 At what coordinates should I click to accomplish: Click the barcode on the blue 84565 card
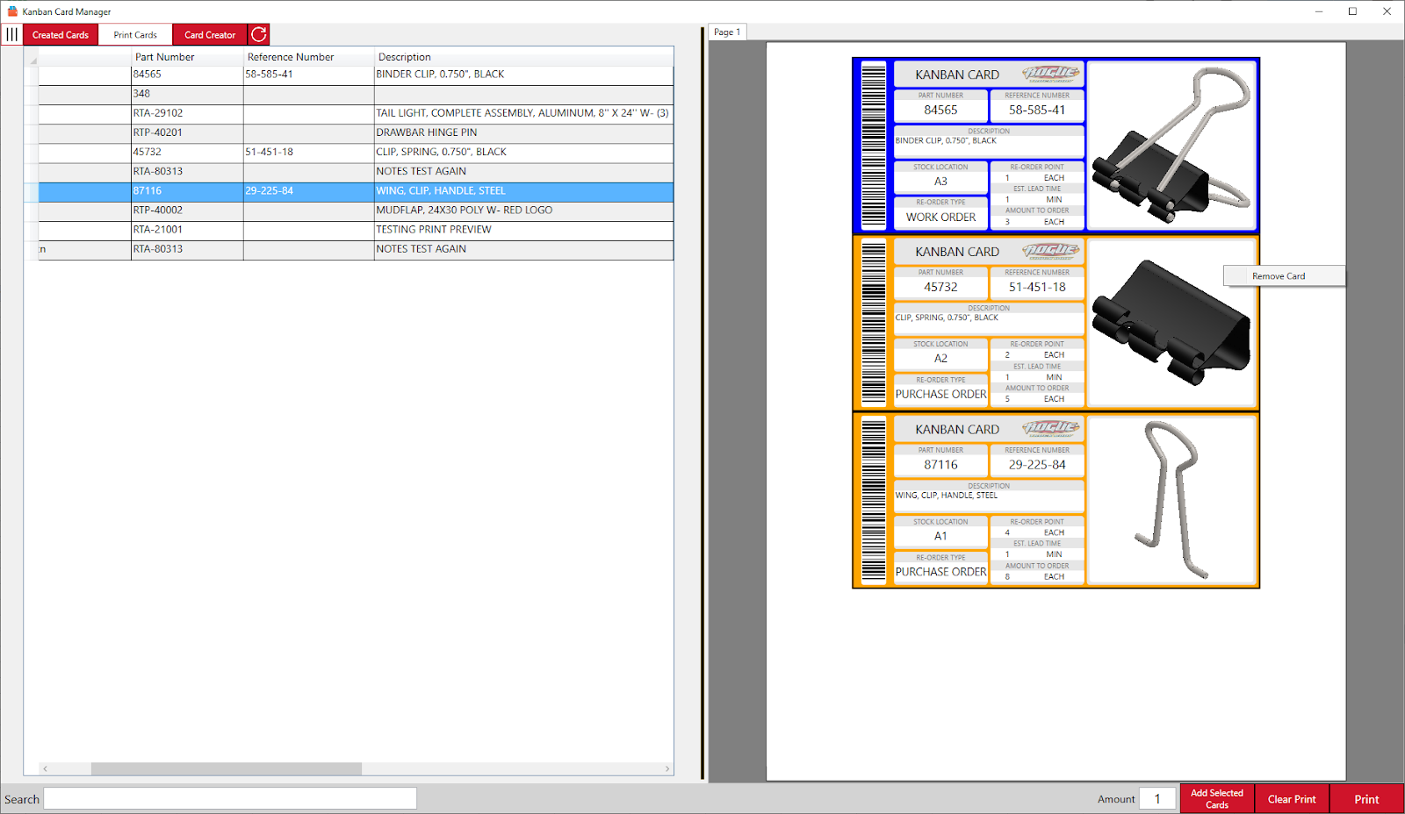pos(873,146)
